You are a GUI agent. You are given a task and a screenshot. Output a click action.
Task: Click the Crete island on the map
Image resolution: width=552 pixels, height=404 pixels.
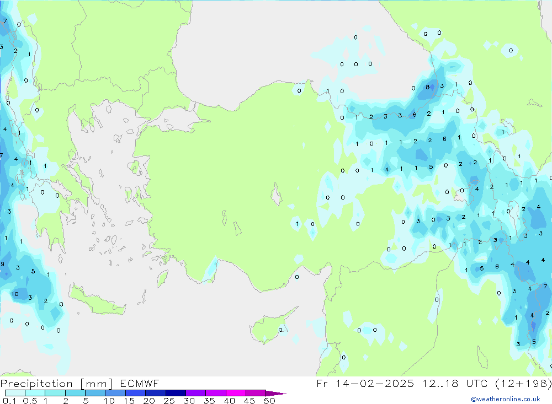tap(97, 300)
